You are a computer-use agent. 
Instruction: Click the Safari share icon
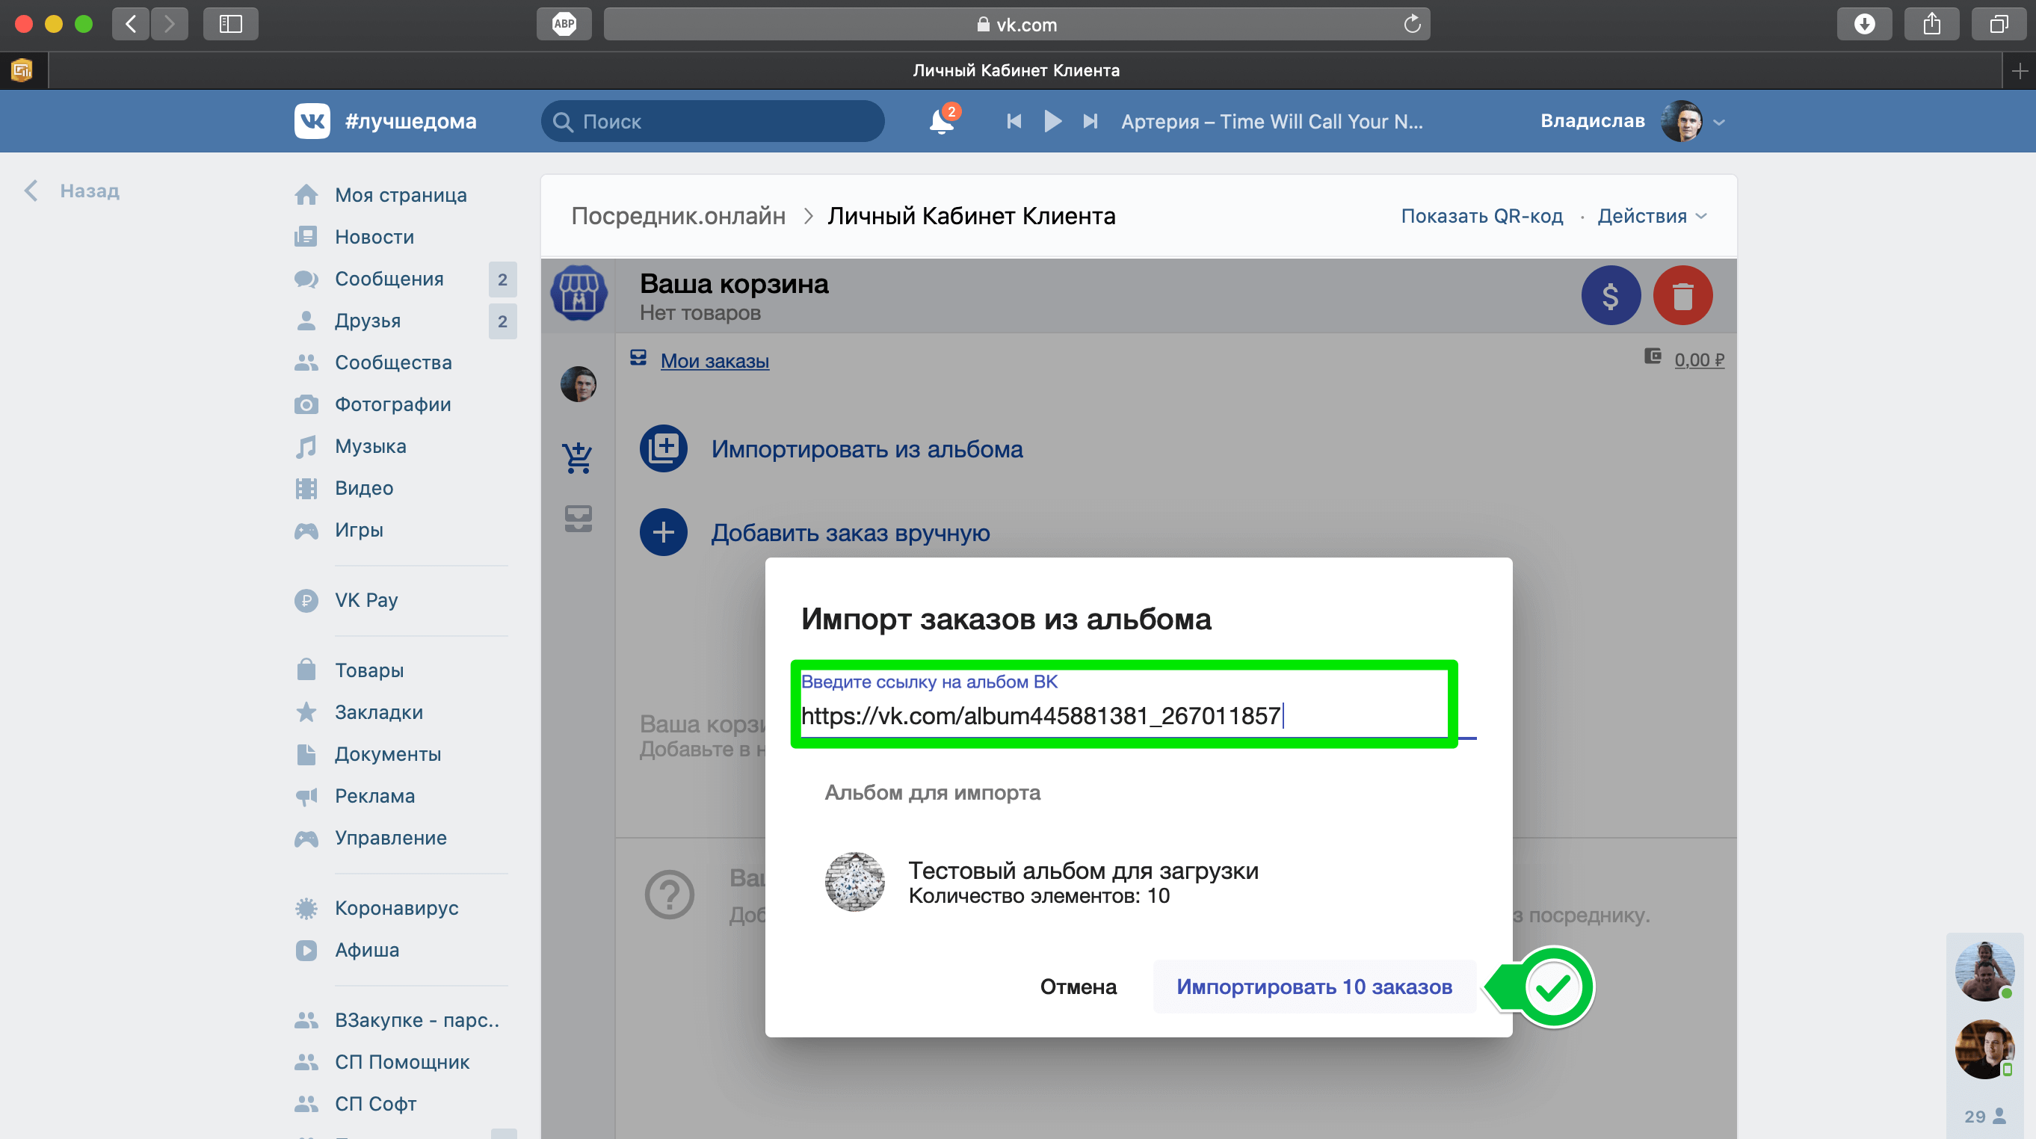point(1931,24)
